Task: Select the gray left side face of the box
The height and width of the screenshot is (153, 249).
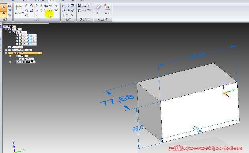Action: coord(149,112)
